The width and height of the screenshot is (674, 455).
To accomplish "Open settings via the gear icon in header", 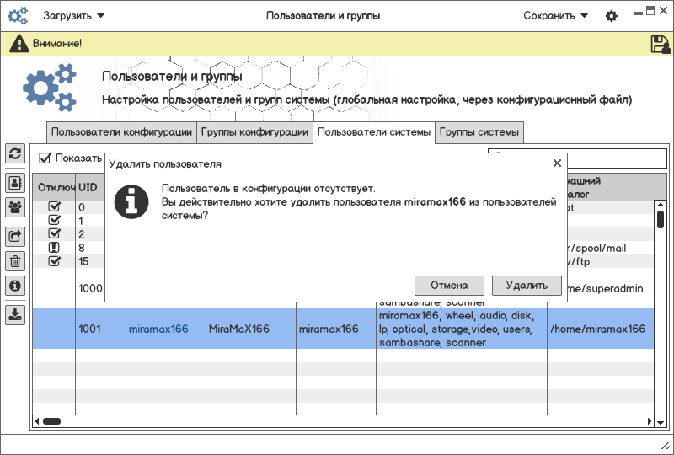I will pyautogui.click(x=612, y=16).
